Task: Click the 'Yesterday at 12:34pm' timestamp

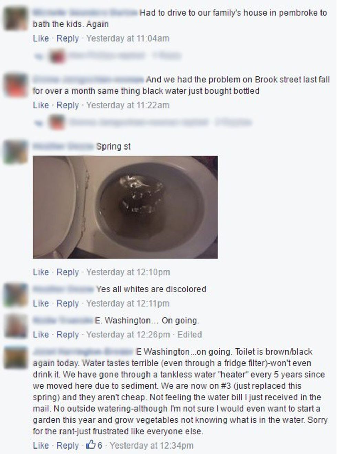Action: point(151,445)
